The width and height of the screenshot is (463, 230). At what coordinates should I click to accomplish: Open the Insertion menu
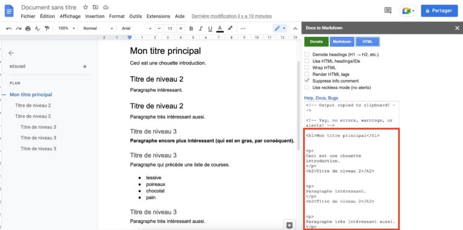pyautogui.click(x=95, y=16)
